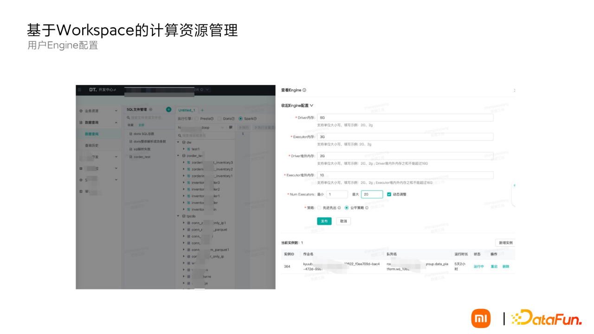
Task: Click the info icon beside 查看Engine
Action: (304, 90)
